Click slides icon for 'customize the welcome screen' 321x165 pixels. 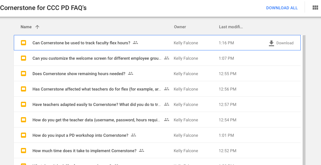point(23,58)
